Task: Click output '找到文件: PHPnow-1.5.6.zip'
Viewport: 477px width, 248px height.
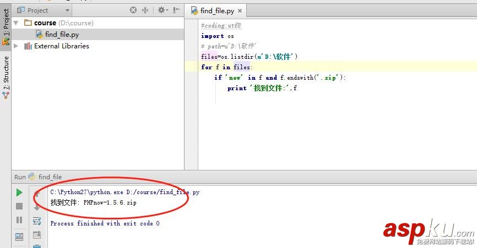Action: (x=94, y=202)
